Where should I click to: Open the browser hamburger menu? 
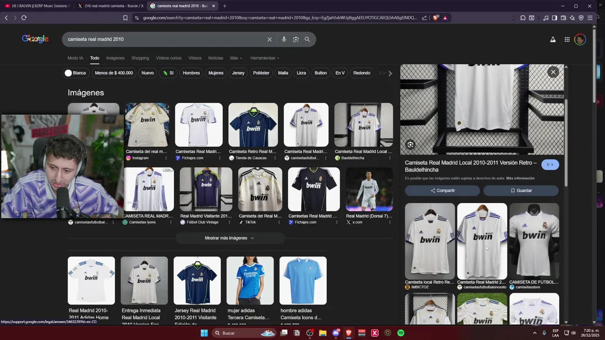590,18
